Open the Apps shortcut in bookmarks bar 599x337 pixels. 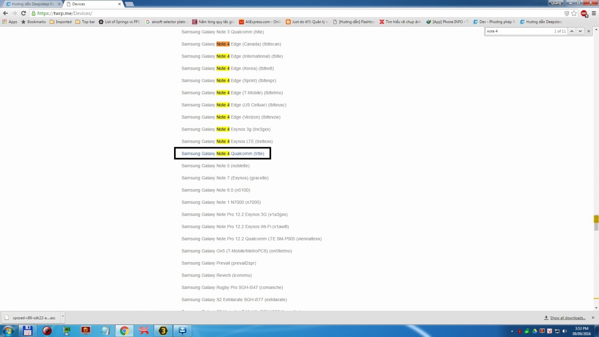coord(10,22)
